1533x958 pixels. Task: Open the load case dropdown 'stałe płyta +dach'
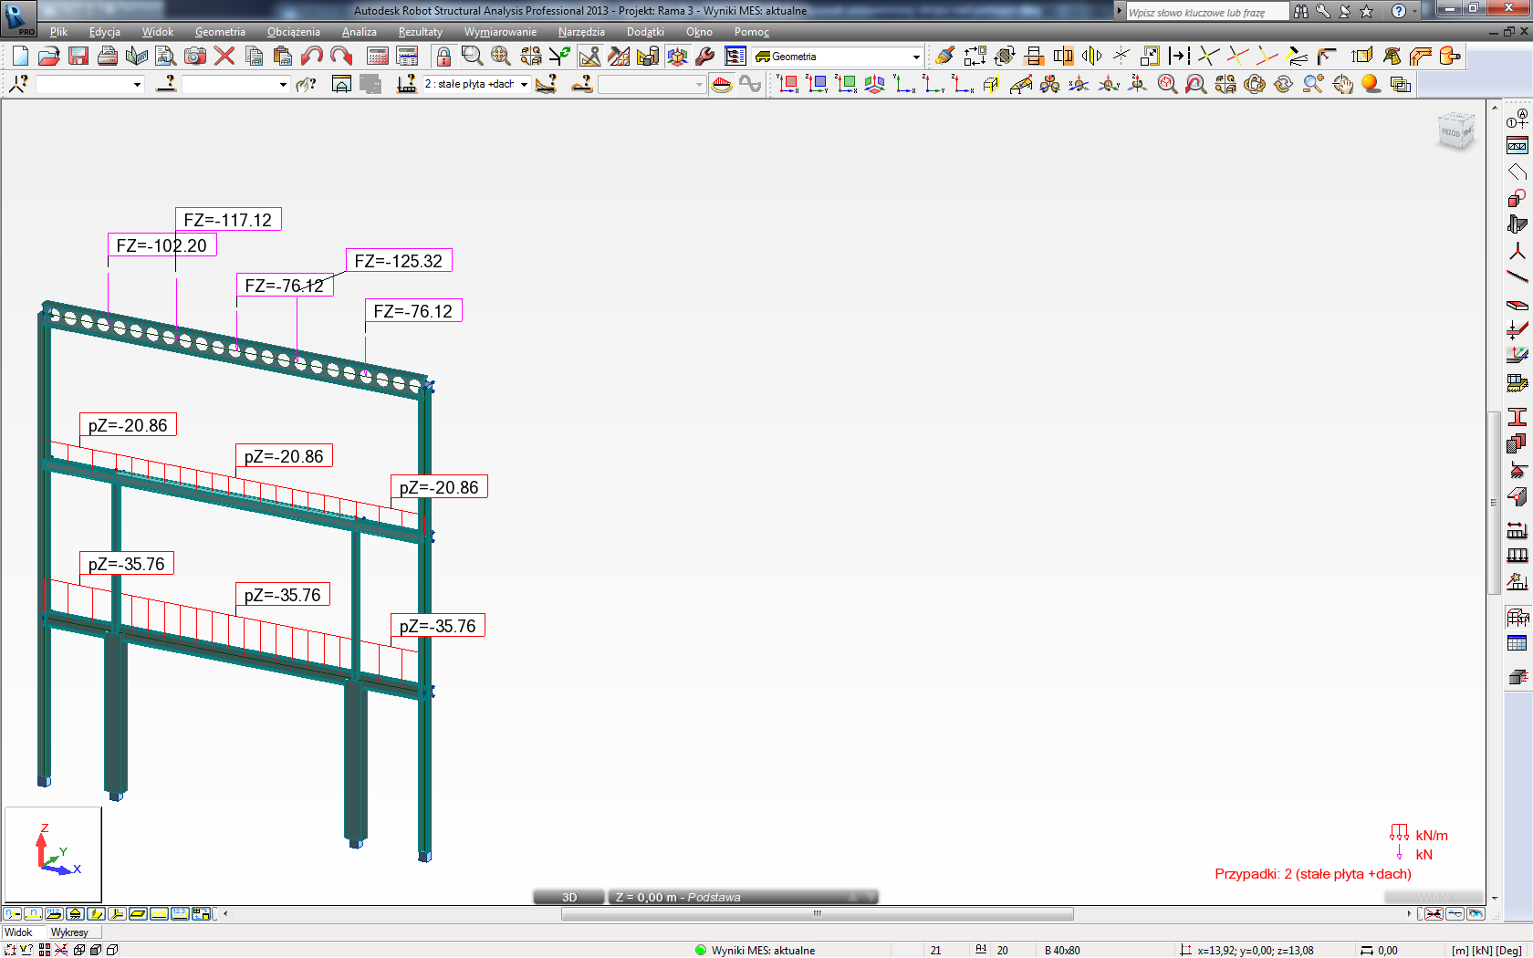pyautogui.click(x=524, y=84)
